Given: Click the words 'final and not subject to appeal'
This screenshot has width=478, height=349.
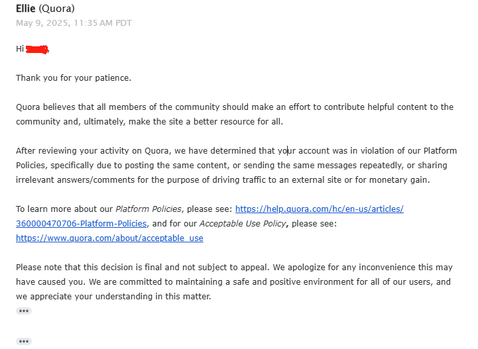Looking at the screenshot, I should coord(207,268).
